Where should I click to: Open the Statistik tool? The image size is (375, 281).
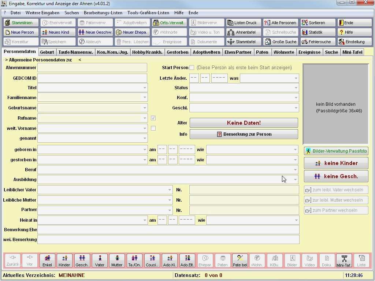pos(317,32)
